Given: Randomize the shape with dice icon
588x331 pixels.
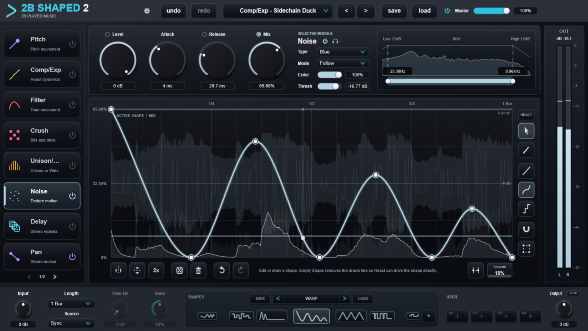Looking at the screenshot, I should pyautogui.click(x=180, y=271).
